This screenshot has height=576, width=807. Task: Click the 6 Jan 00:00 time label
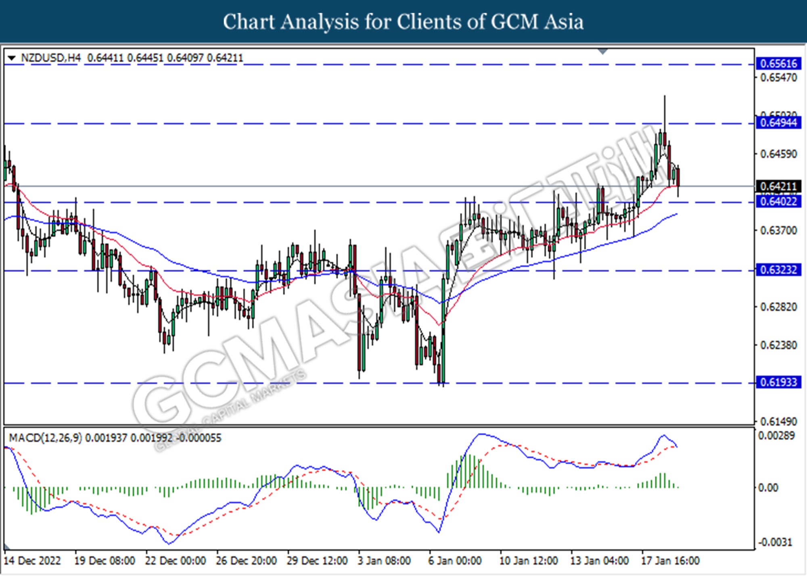455,561
